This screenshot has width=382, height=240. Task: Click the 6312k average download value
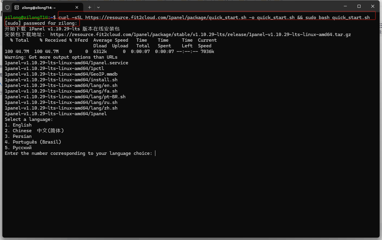coord(100,52)
